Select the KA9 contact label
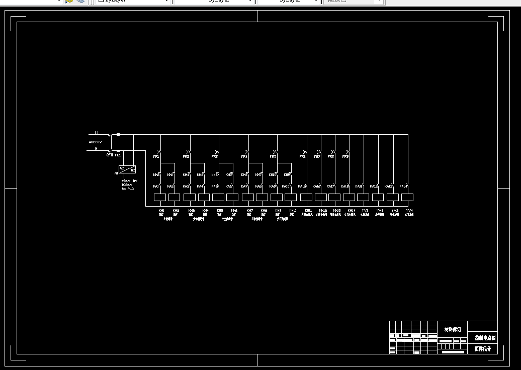The height and width of the screenshot is (370, 521). tap(273, 187)
